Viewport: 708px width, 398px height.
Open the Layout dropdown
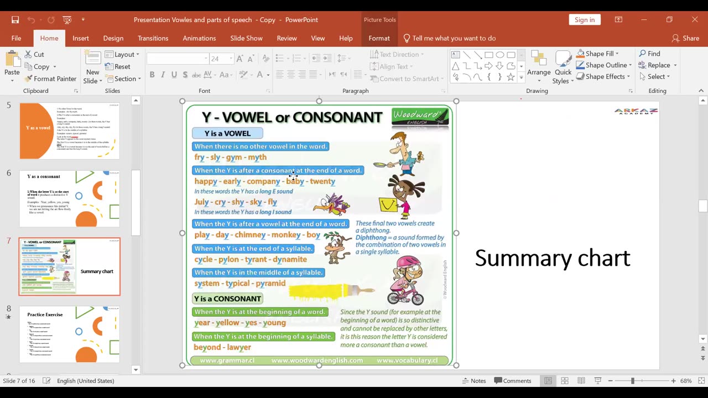pyautogui.click(x=123, y=54)
